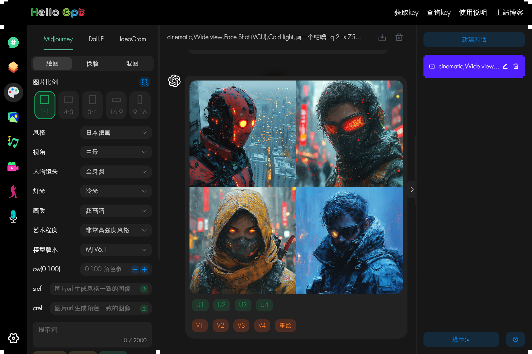Download the conversation via header download icon
Image resolution: width=532 pixels, height=354 pixels.
point(382,37)
